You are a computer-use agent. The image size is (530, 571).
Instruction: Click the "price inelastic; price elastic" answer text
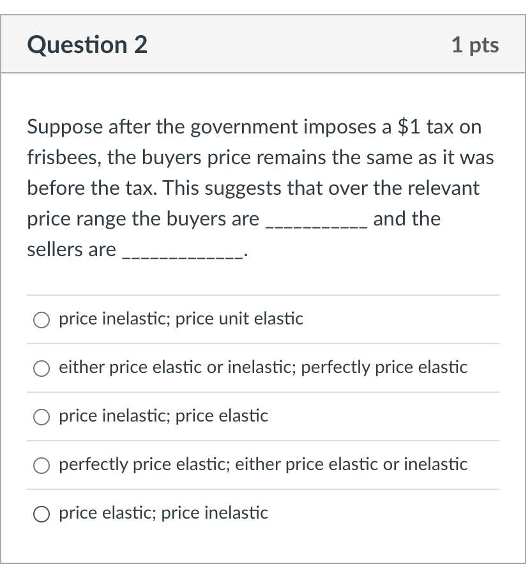(163, 416)
